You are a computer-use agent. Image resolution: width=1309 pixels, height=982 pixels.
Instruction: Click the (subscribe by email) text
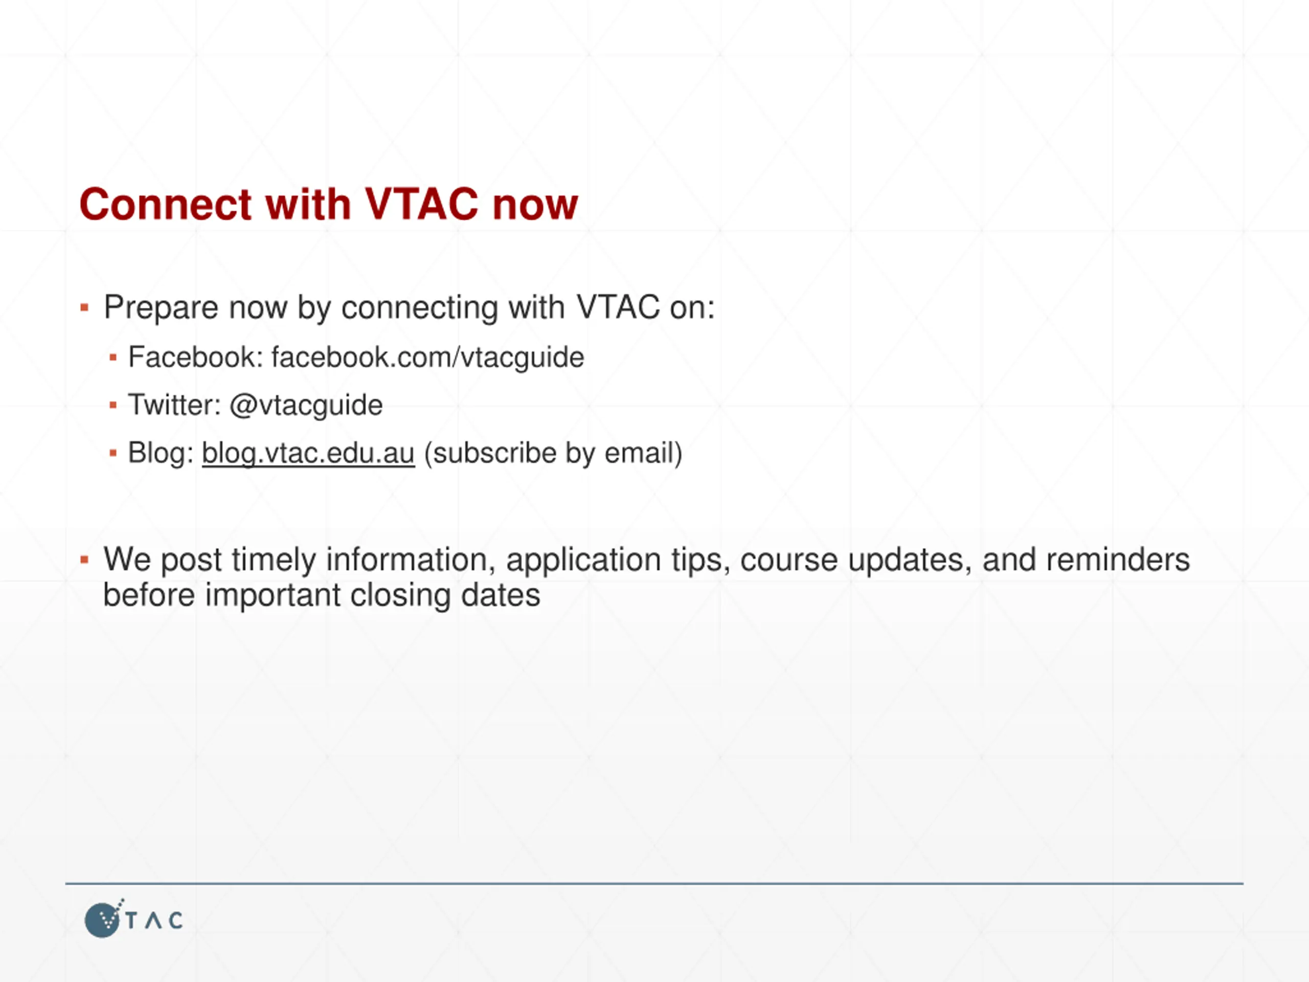553,454
